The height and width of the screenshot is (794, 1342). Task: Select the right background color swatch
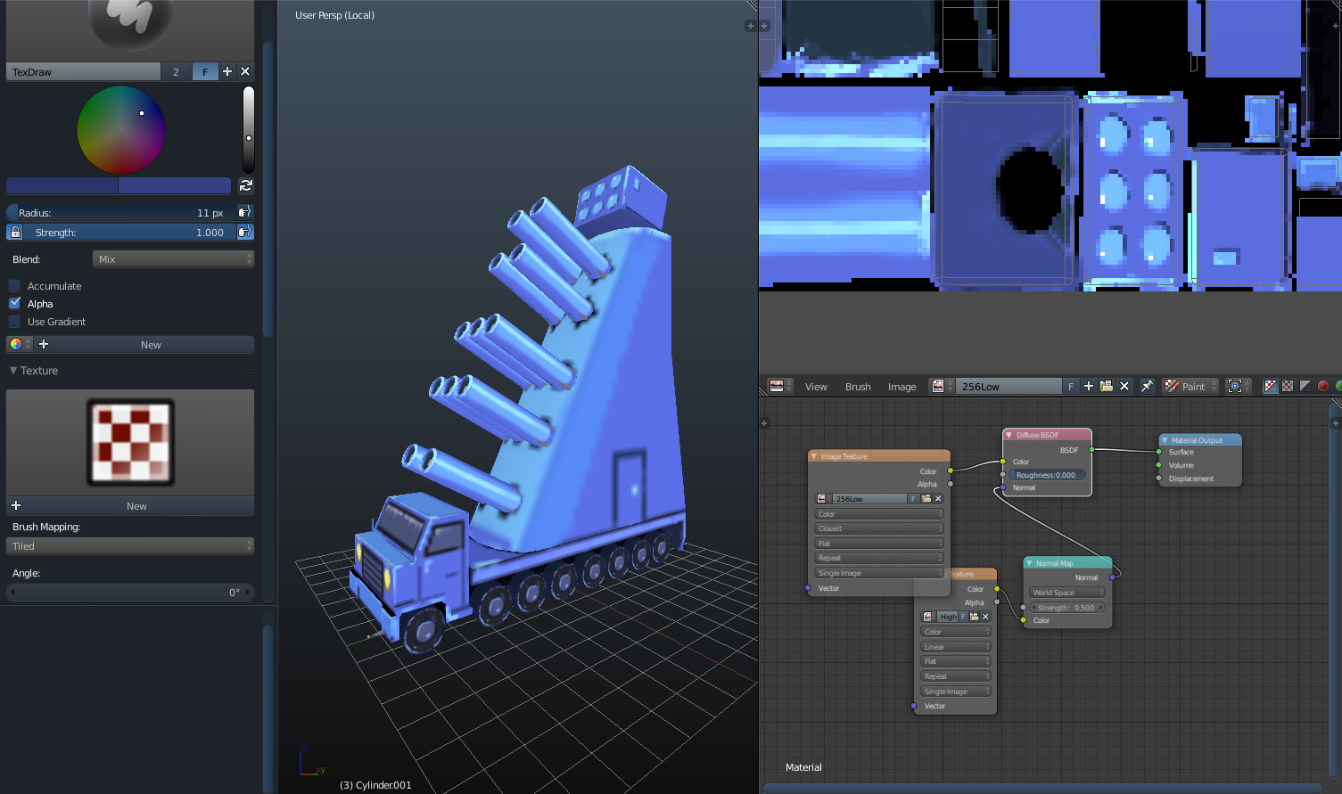coord(175,185)
